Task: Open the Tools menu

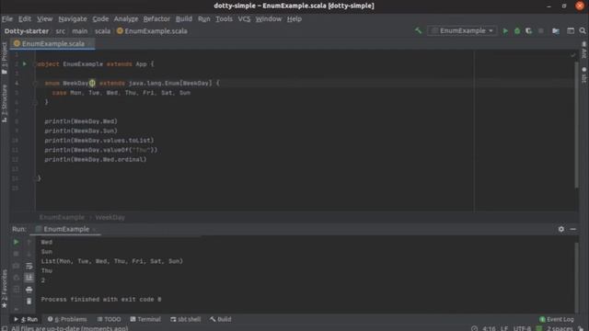Action: (x=224, y=18)
